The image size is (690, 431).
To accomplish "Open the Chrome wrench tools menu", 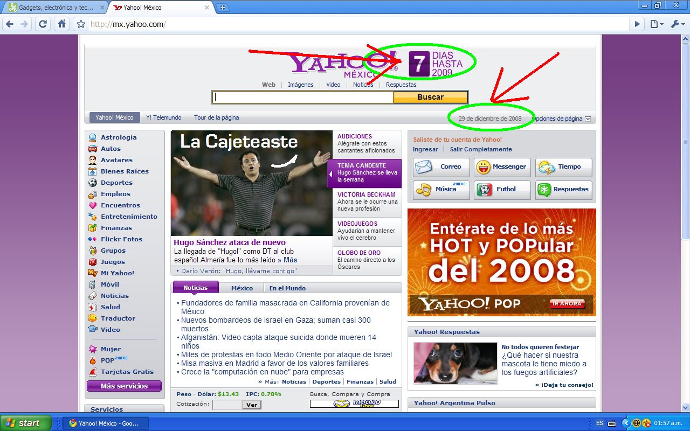I will [677, 24].
